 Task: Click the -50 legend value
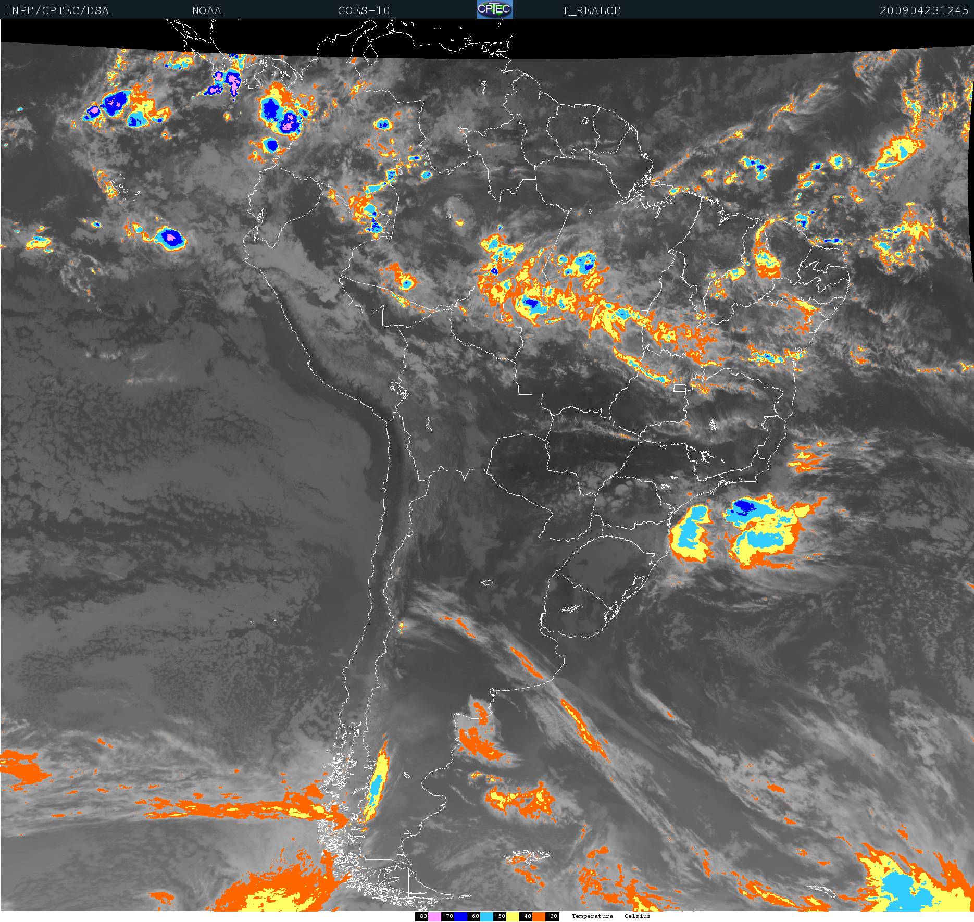coord(500,916)
